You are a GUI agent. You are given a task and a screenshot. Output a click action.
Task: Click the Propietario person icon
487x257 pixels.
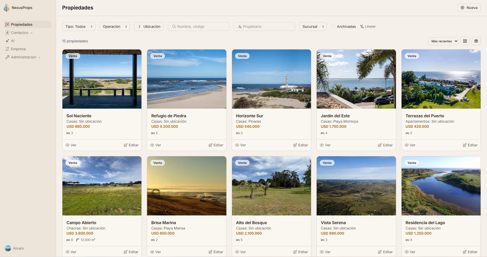(240, 26)
